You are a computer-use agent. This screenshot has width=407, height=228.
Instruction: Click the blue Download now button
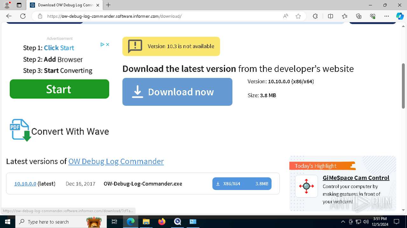(x=177, y=92)
